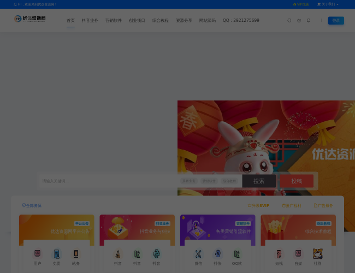Click the keyword search input field
The width and height of the screenshot is (355, 273).
click(x=109, y=181)
